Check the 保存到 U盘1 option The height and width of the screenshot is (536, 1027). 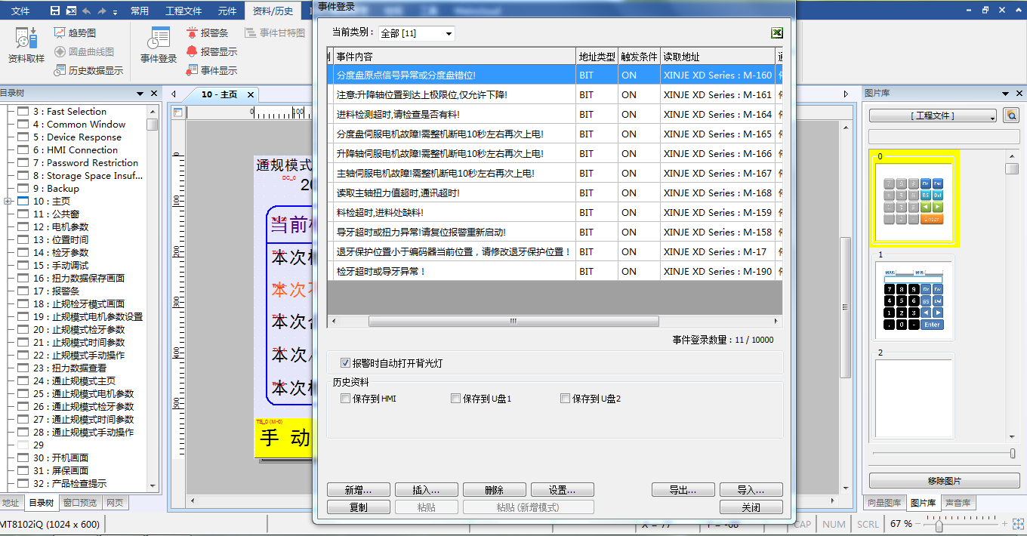tap(455, 399)
